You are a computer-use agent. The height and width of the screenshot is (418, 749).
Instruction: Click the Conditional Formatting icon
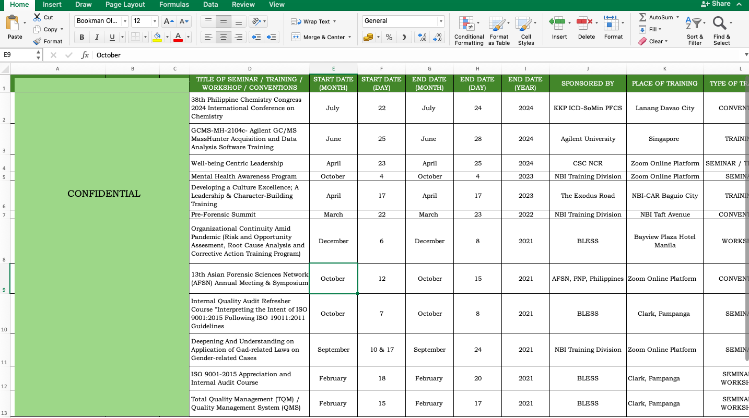(466, 24)
